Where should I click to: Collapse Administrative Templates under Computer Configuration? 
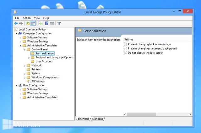(20, 46)
